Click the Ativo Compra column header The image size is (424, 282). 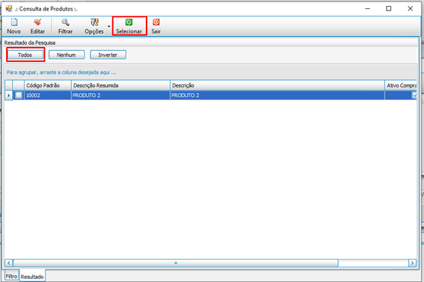[x=401, y=85]
